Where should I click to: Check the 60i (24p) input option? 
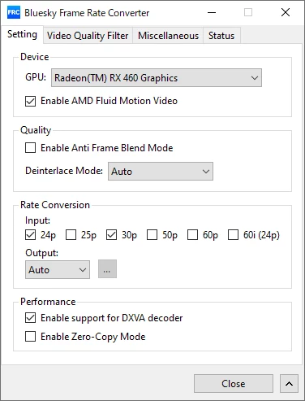tap(233, 235)
